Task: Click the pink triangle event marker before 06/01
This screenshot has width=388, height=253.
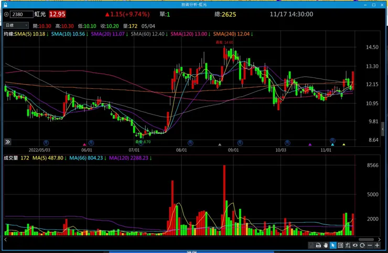Action: (x=84, y=144)
